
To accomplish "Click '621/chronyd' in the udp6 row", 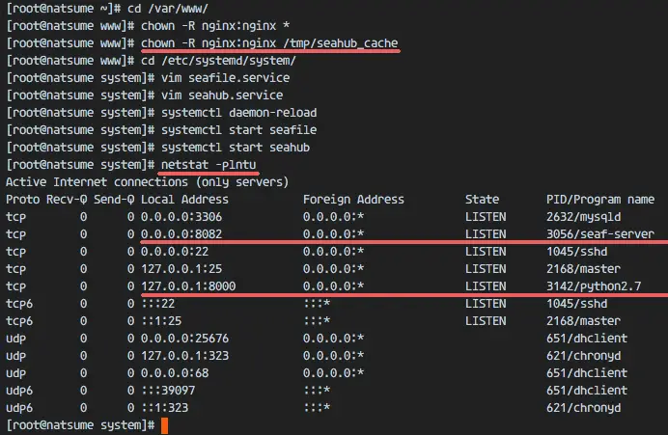I will 584,408.
